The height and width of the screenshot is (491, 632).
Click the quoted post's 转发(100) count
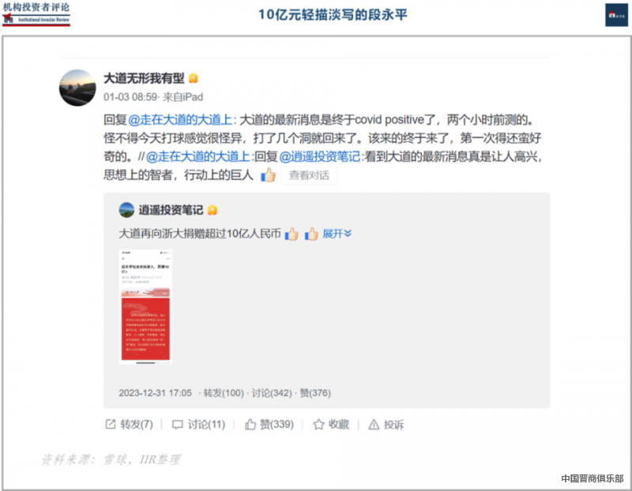[x=224, y=392]
